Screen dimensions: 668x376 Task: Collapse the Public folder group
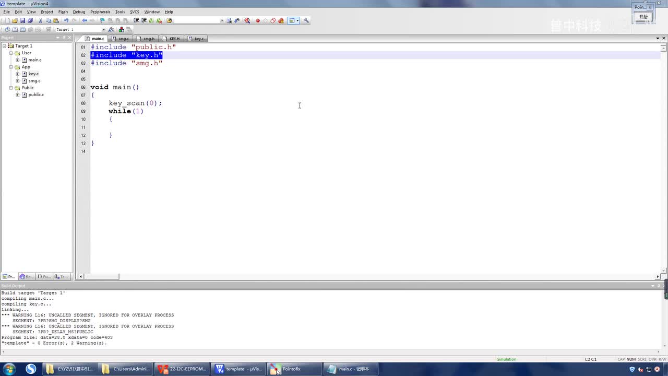pos(11,88)
